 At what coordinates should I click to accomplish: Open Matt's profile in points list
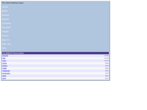[x=4, y=58]
